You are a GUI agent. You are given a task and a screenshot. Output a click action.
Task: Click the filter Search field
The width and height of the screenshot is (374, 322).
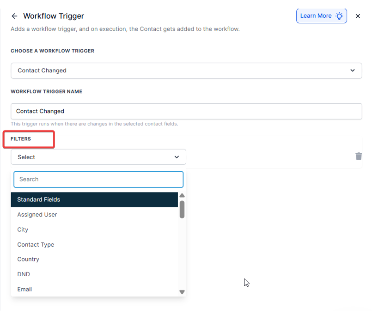coord(98,179)
